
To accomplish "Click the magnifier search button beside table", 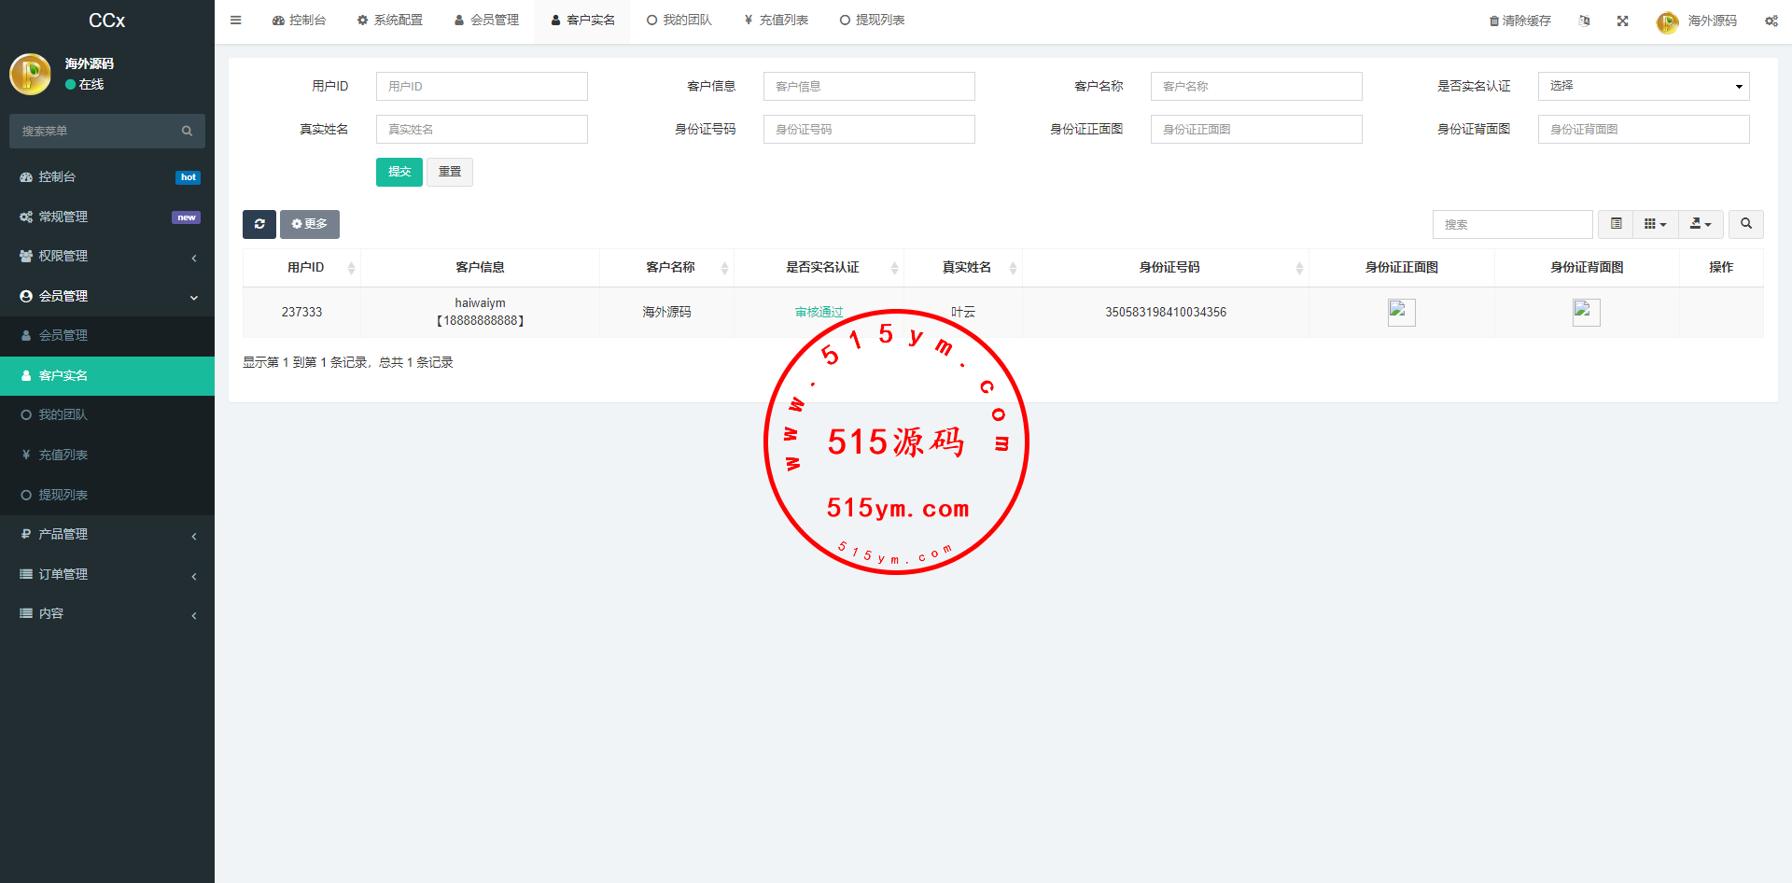I will (x=1745, y=224).
